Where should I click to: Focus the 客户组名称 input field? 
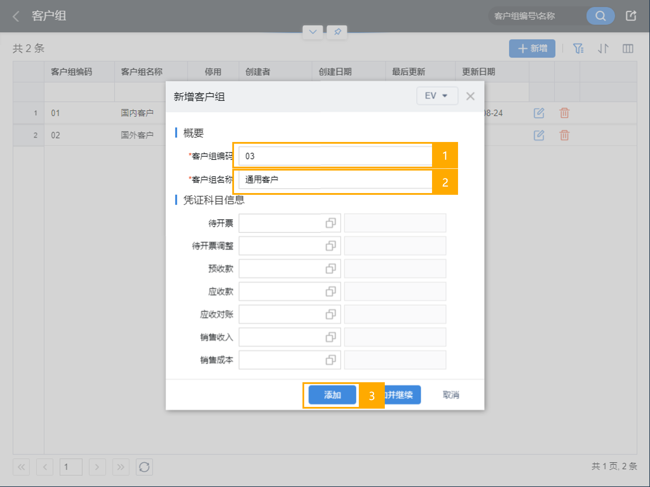click(x=335, y=179)
